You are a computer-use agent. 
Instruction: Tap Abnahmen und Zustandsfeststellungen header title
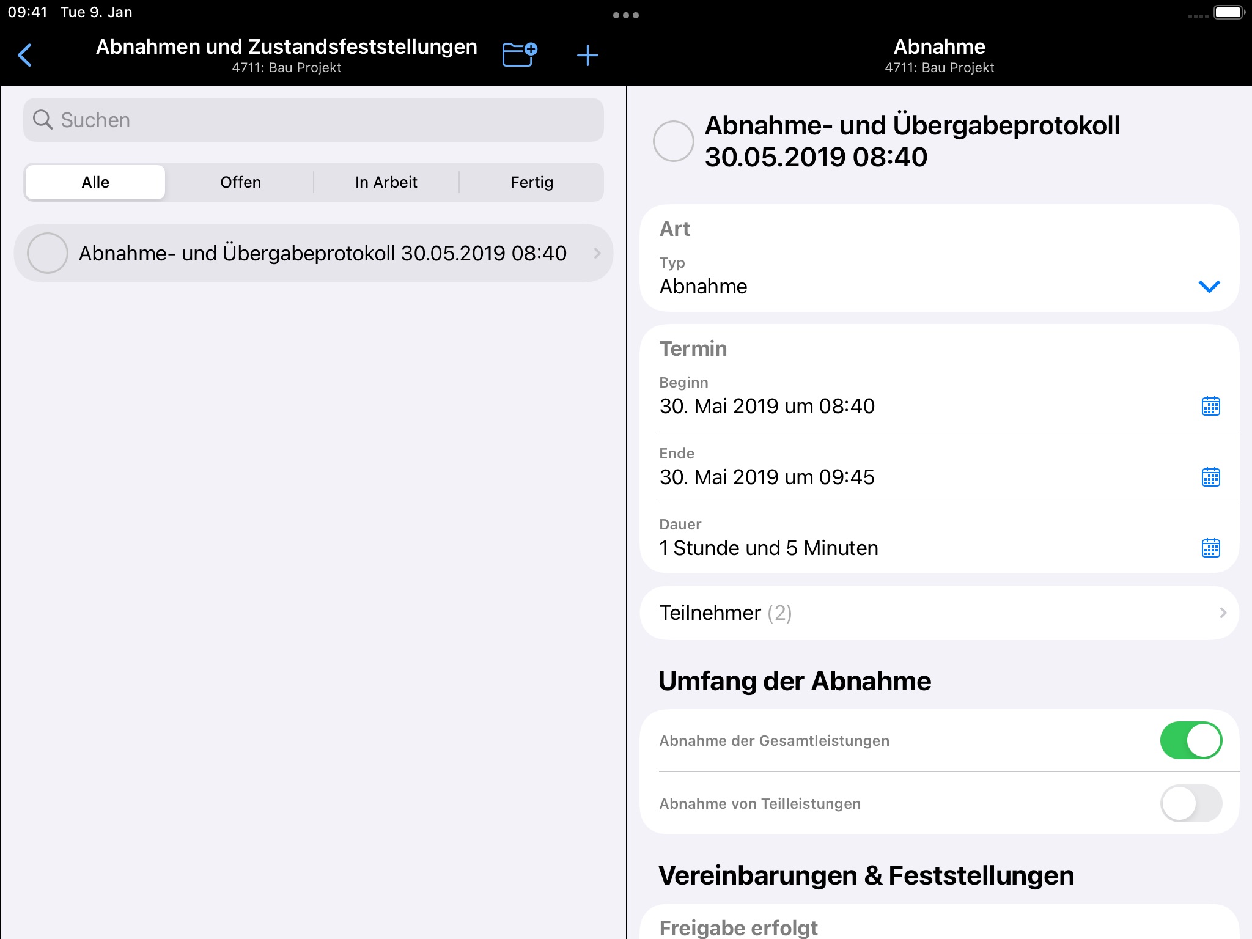point(286,47)
